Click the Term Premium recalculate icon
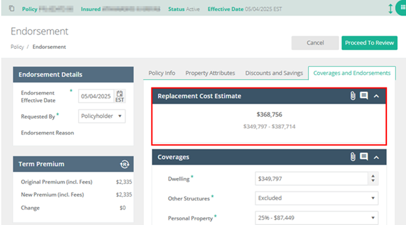 click(125, 164)
